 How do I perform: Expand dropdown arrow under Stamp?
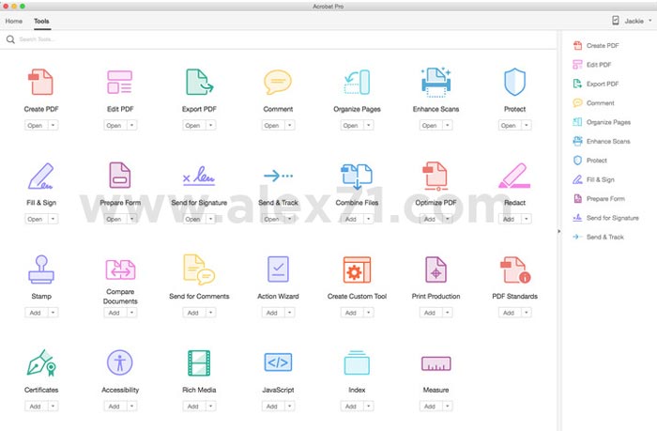coord(53,313)
